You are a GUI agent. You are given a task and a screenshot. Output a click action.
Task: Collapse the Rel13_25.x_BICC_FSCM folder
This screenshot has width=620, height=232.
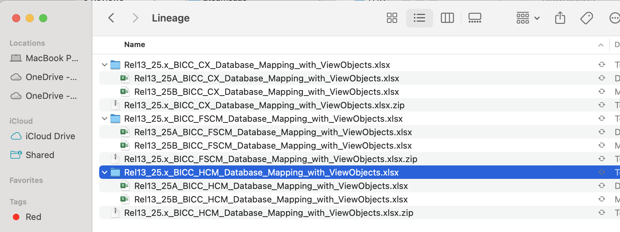click(104, 118)
